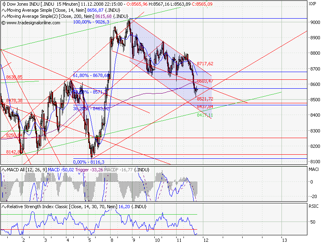Click the MACD value -50,02

pos(61,170)
